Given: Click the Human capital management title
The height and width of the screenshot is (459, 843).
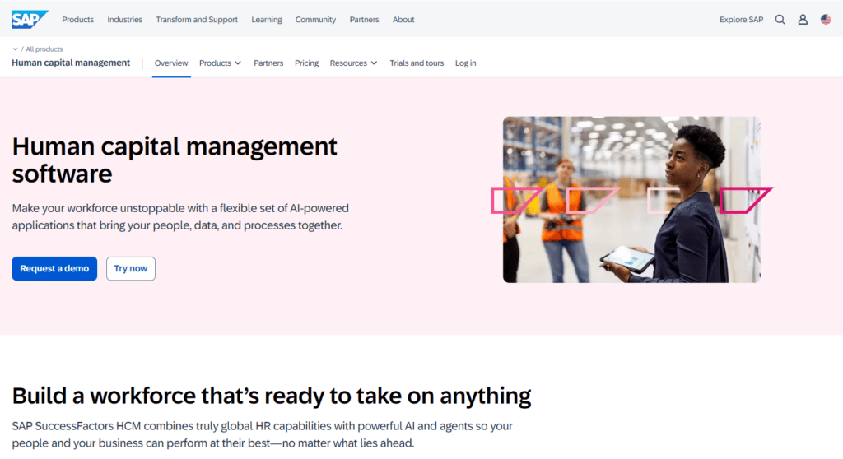Looking at the screenshot, I should [x=71, y=63].
